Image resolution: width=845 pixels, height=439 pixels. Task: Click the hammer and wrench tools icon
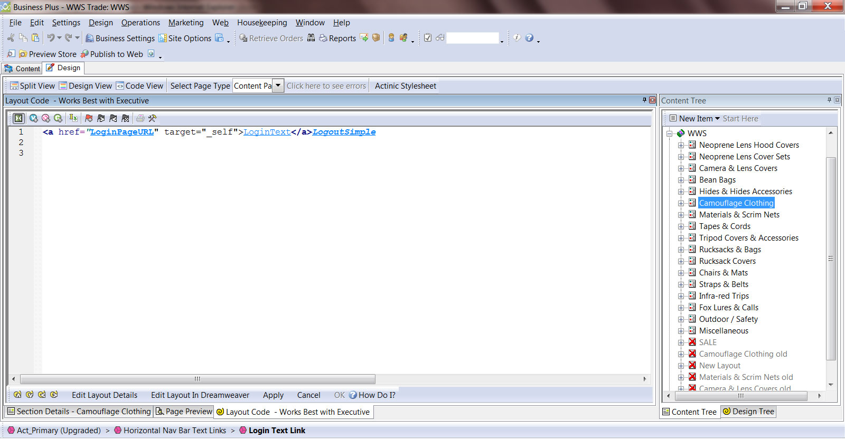(x=153, y=118)
